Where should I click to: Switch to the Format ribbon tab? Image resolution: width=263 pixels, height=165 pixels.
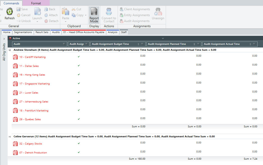(x=36, y=3)
